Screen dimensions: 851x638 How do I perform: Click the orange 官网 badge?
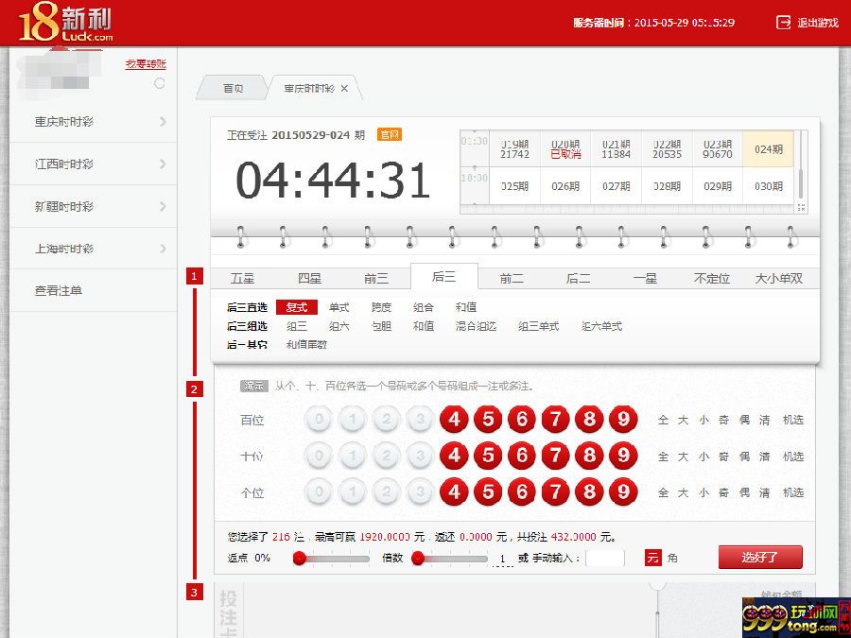(390, 134)
